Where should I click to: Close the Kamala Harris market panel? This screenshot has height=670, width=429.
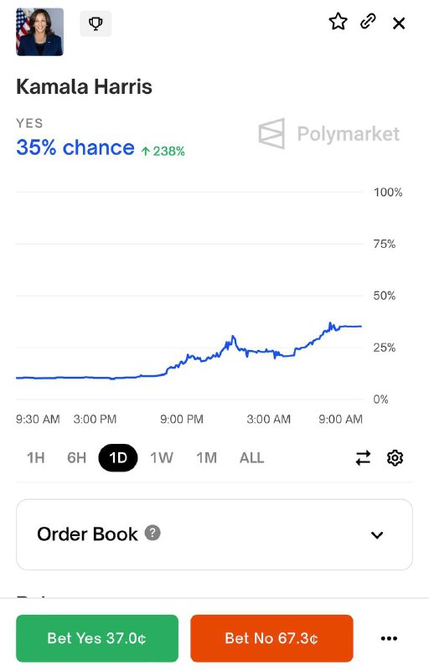click(x=399, y=23)
